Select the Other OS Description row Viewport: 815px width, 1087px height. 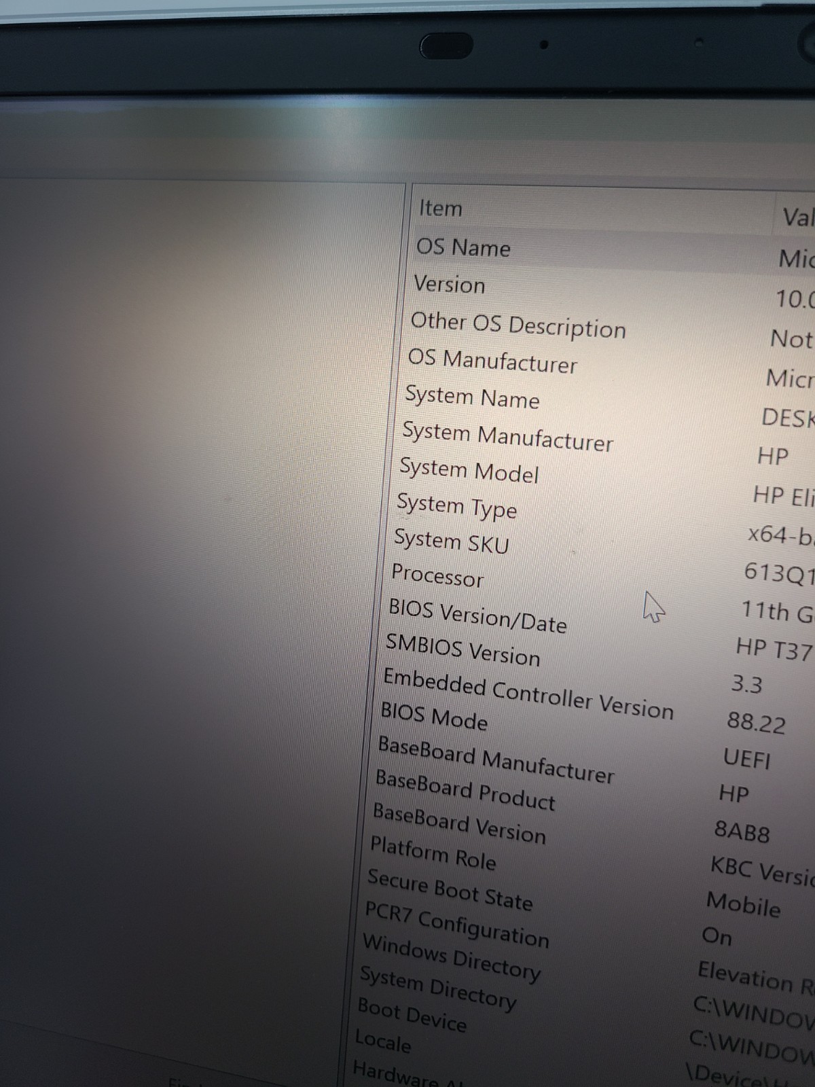pos(518,325)
